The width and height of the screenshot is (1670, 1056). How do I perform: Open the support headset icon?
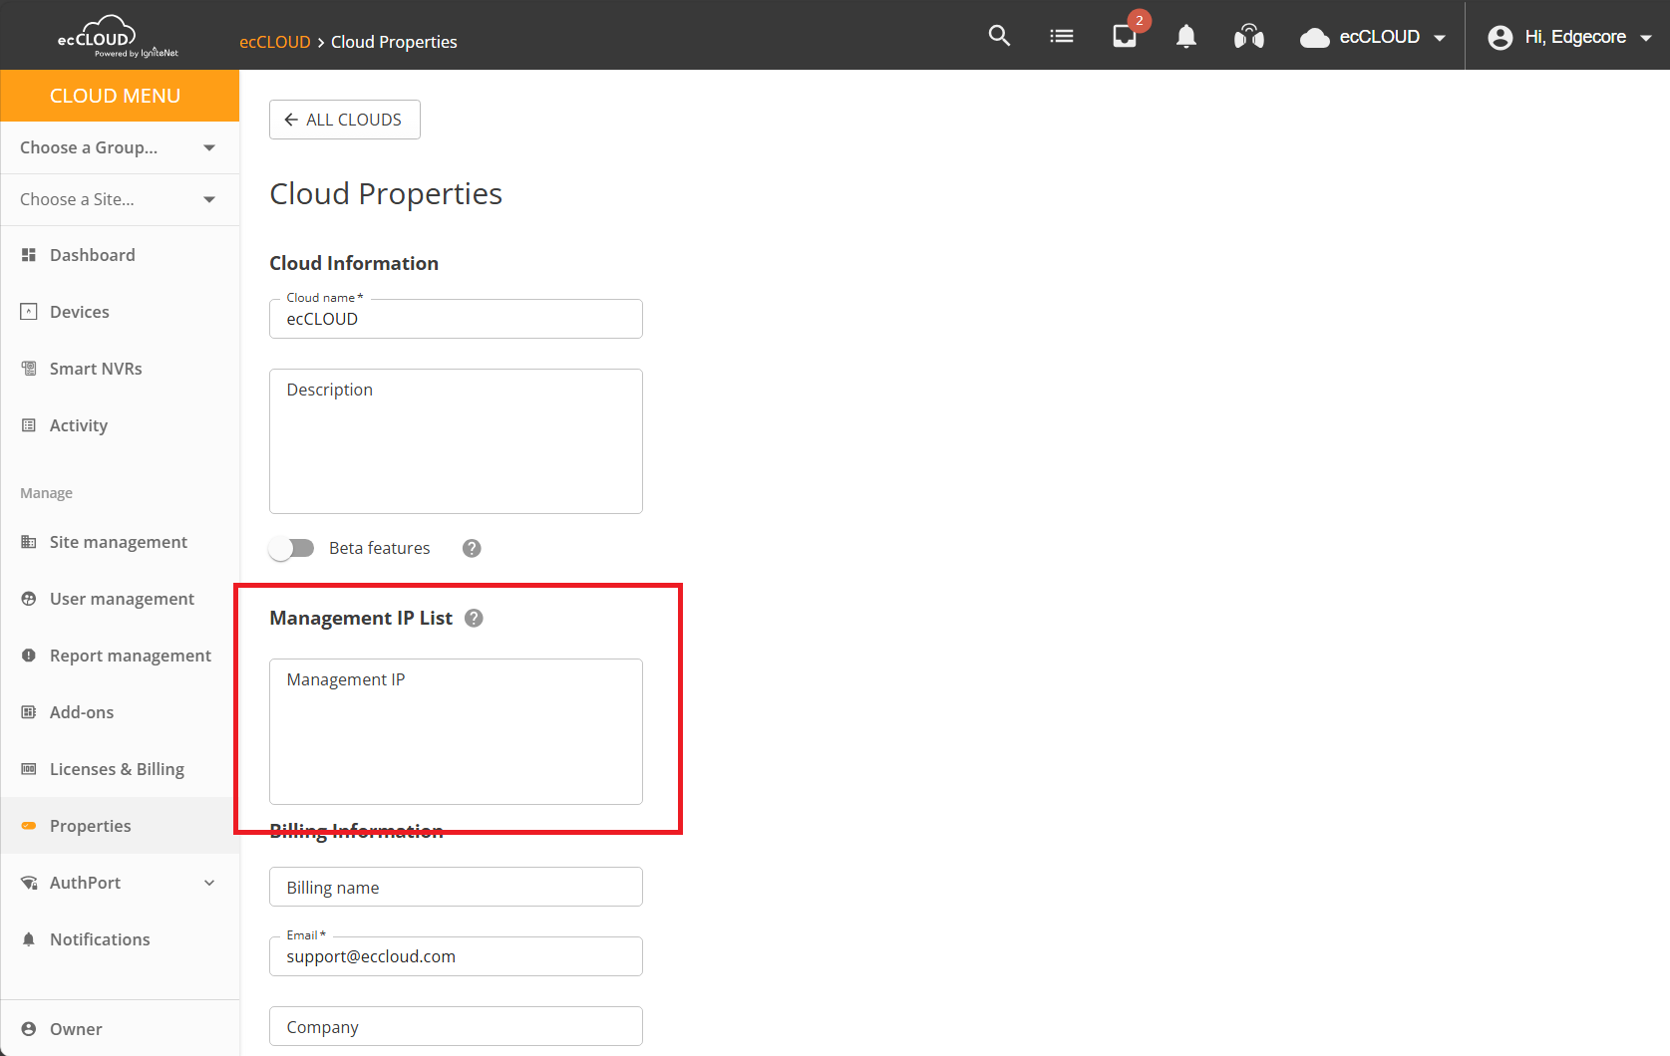[x=1248, y=37]
